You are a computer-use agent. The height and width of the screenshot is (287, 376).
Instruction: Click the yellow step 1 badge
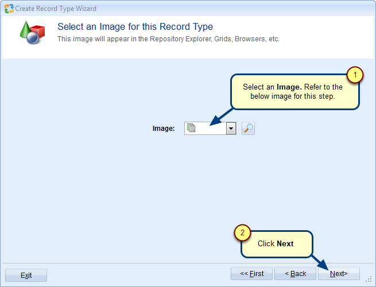(x=355, y=75)
